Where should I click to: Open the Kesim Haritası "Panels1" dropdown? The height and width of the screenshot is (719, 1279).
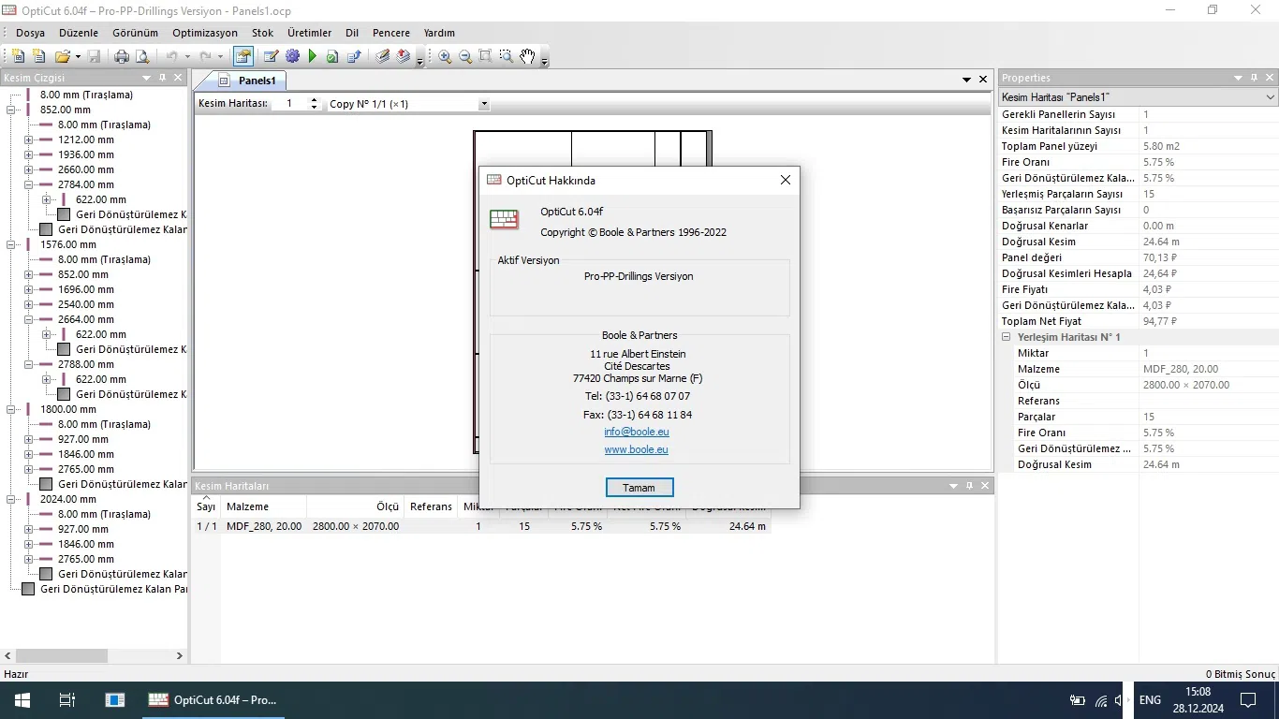click(x=1270, y=97)
